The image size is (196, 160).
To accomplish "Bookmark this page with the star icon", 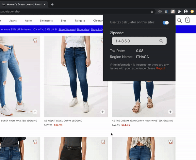I will click(x=152, y=11).
